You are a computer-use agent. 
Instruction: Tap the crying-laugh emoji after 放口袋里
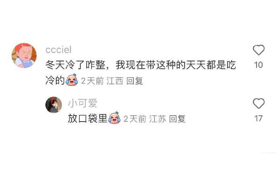click(x=114, y=118)
